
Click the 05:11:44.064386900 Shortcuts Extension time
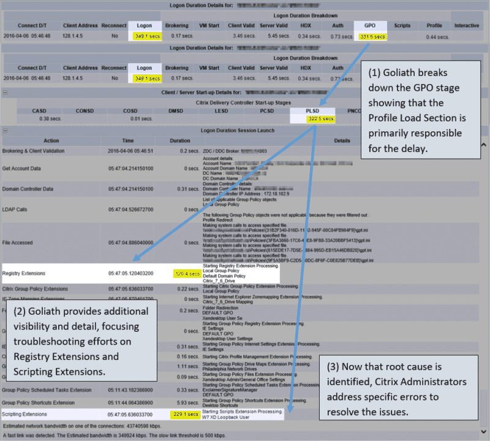coord(130,402)
